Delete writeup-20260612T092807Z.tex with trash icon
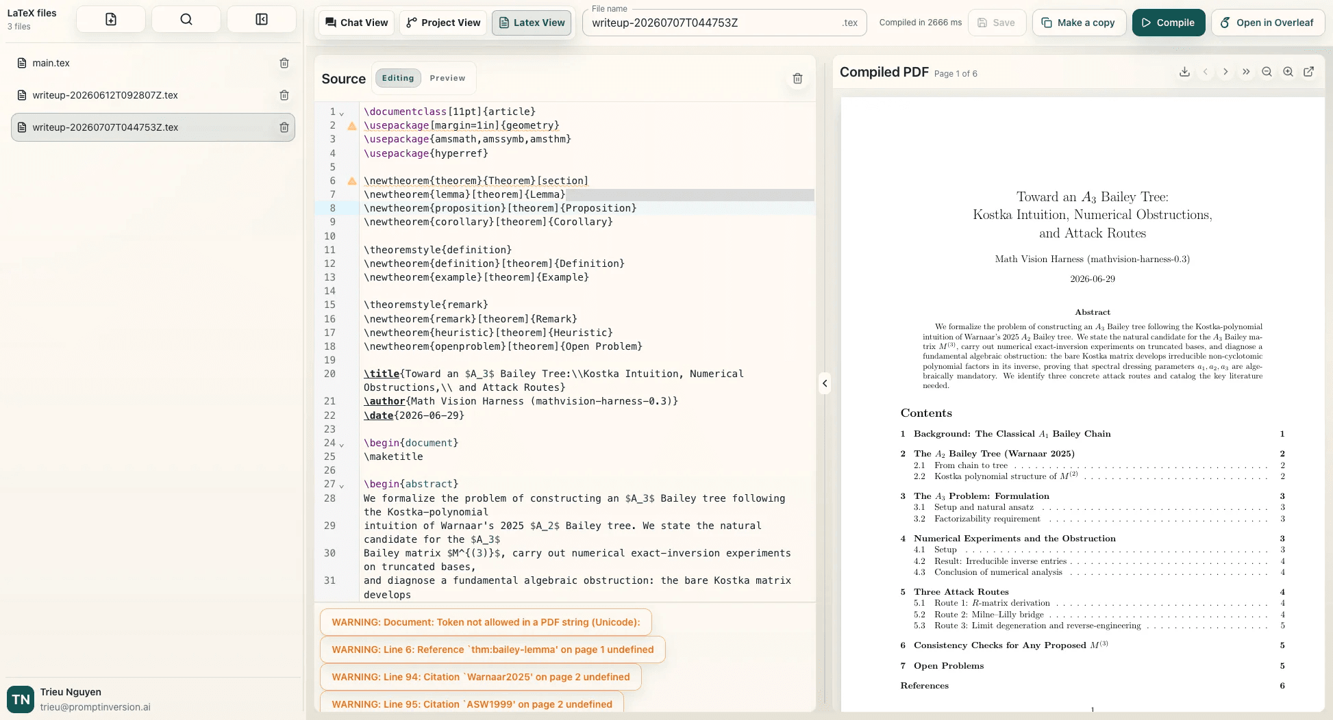 click(284, 95)
